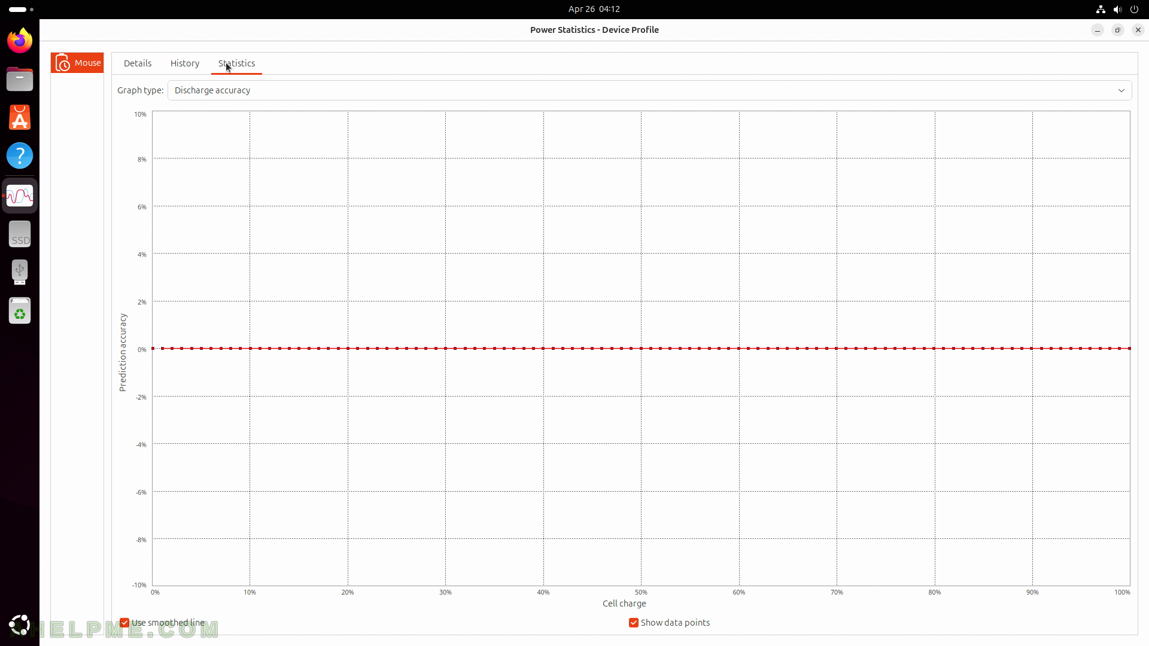Screen dimensions: 1149x646
Task: Click the power icon in top bar
Action: (1134, 9)
